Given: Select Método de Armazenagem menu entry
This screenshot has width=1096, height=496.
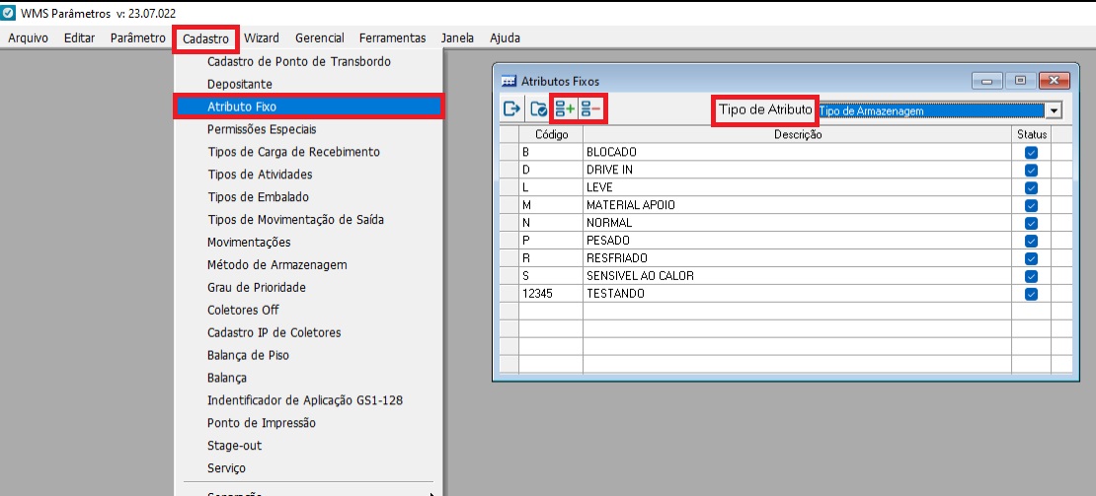Looking at the screenshot, I should click(x=307, y=264).
